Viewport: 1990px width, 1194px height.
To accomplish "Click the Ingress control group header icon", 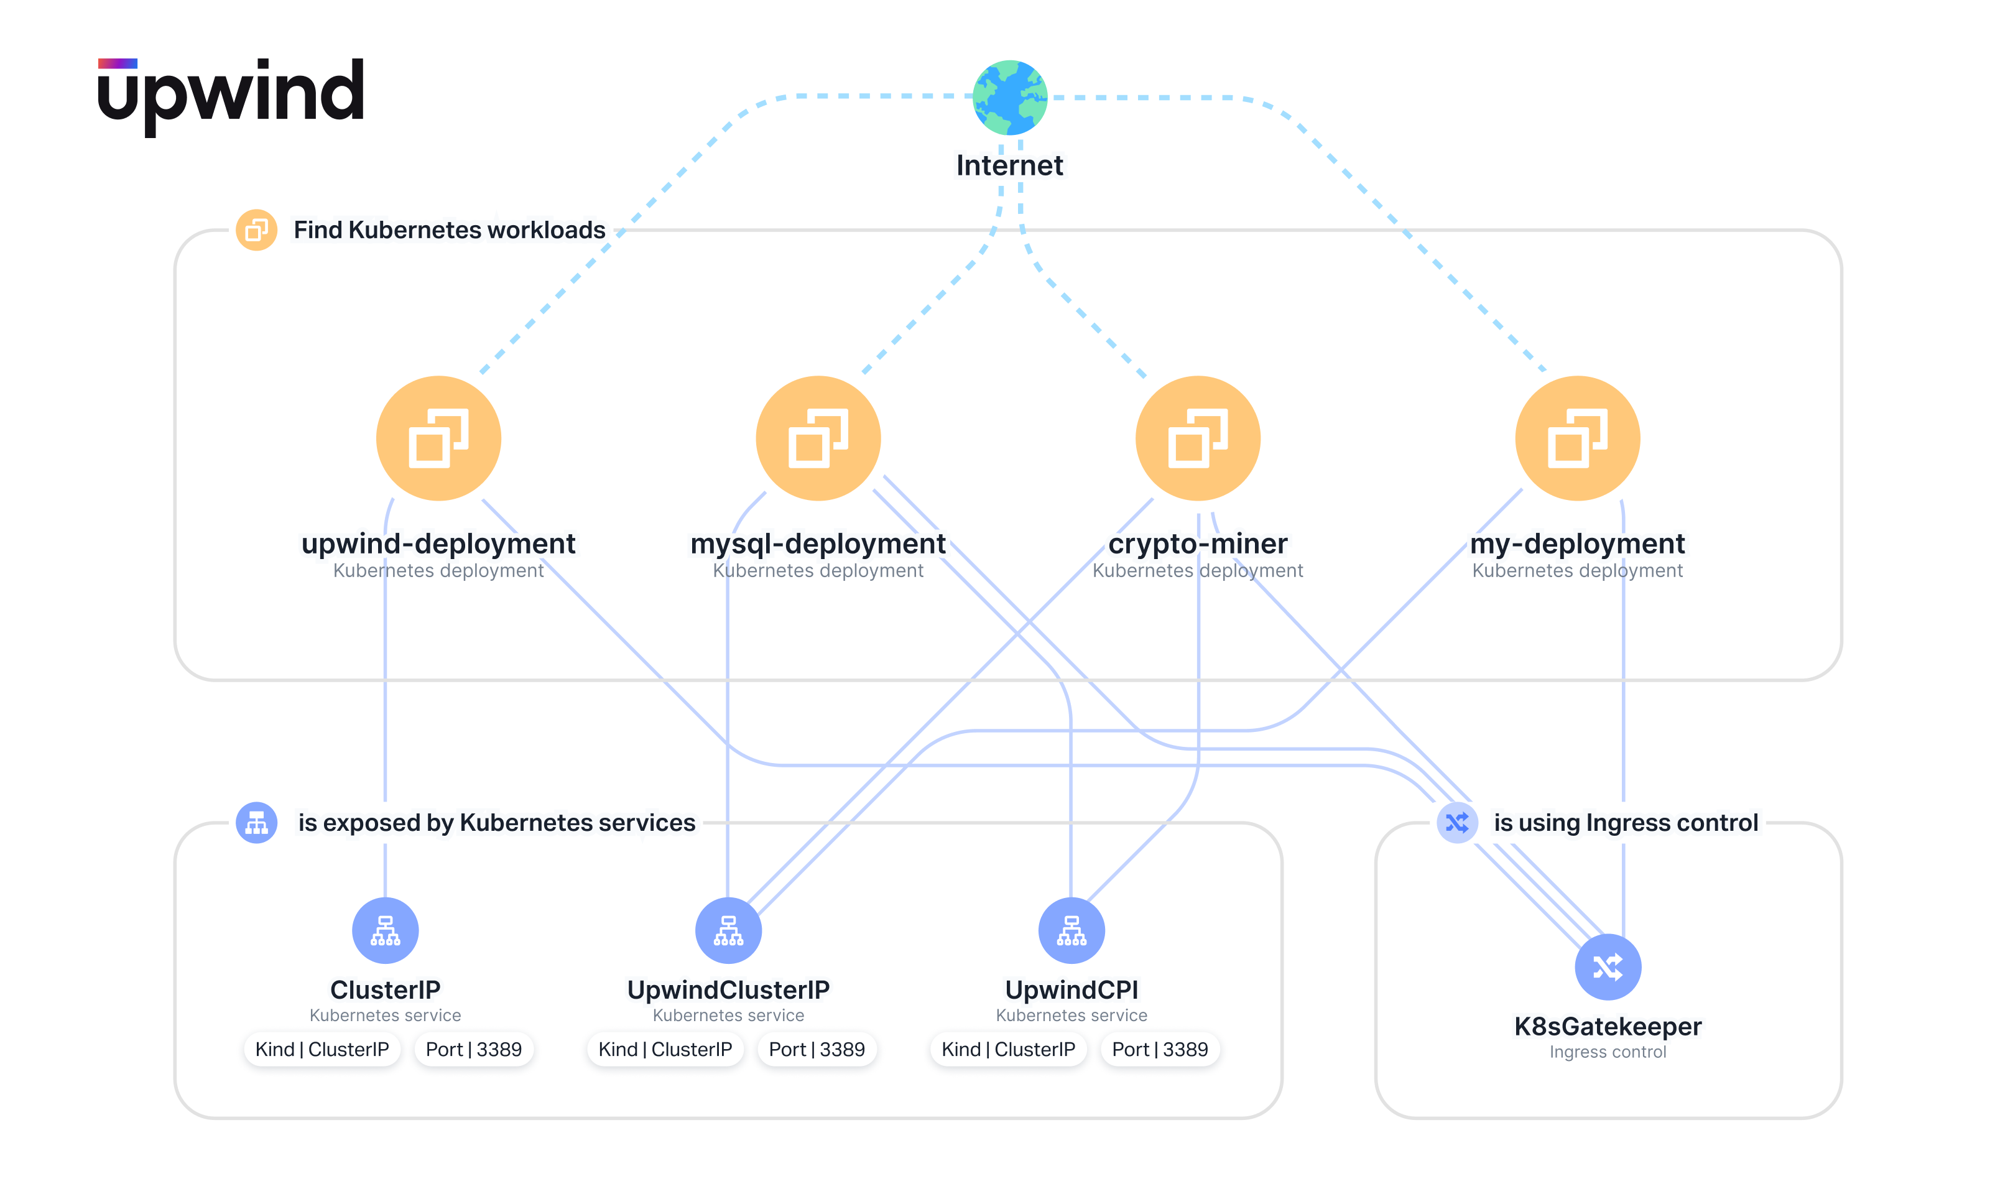I will 1456,822.
